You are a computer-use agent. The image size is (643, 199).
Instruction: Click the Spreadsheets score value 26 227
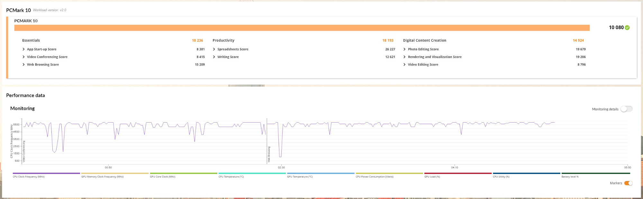(390, 49)
